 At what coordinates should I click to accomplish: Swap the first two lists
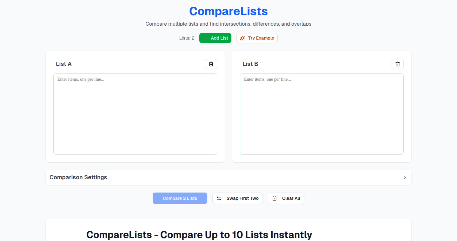coord(237,198)
